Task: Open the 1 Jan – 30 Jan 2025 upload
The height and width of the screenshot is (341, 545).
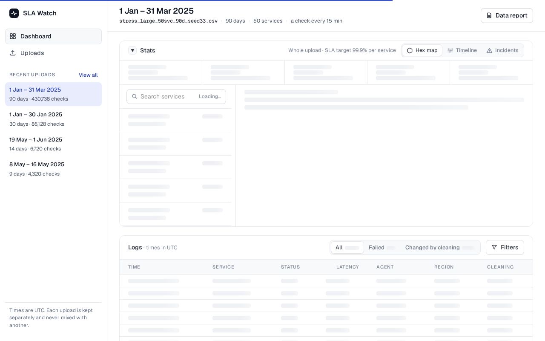Action: point(53,119)
